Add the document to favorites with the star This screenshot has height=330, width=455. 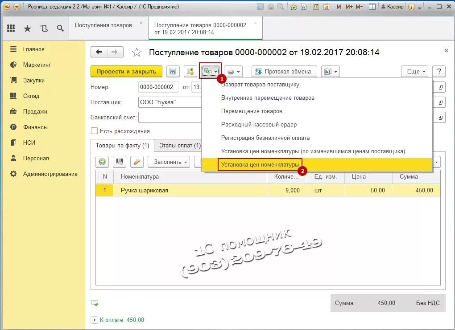136,53
